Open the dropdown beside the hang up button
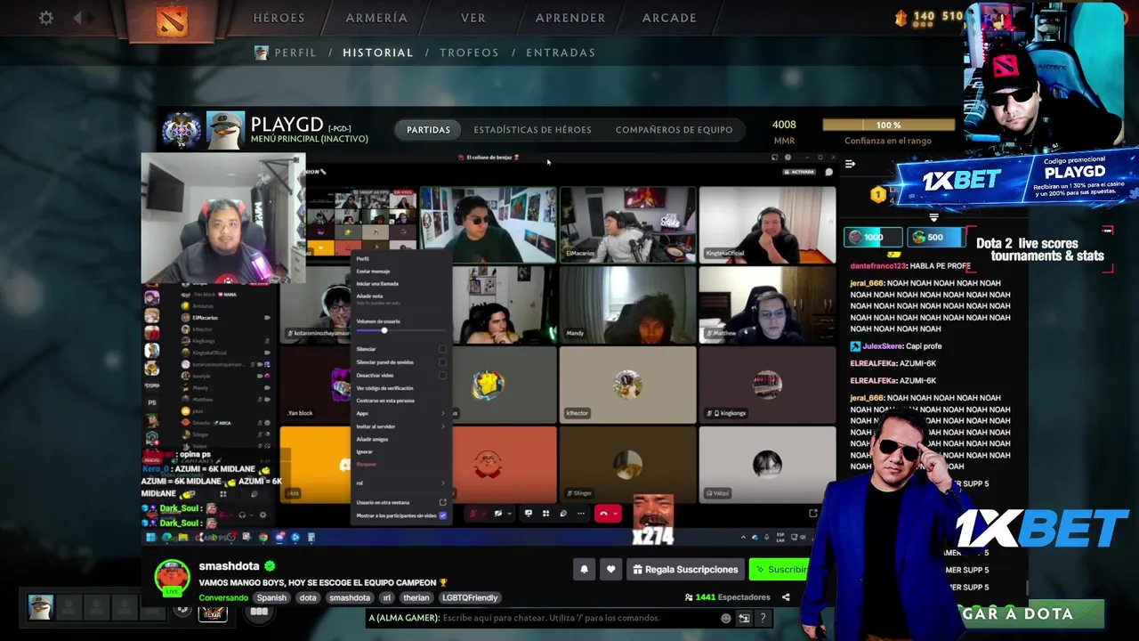Viewport: 1139px width, 641px height. (615, 514)
